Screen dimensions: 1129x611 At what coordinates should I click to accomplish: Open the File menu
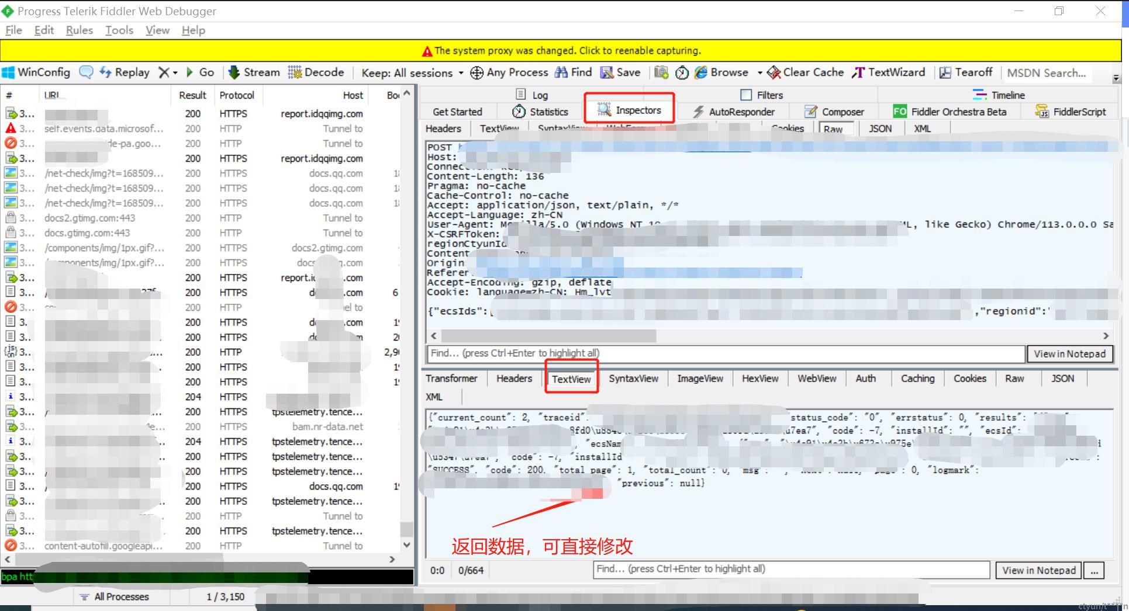coord(13,30)
